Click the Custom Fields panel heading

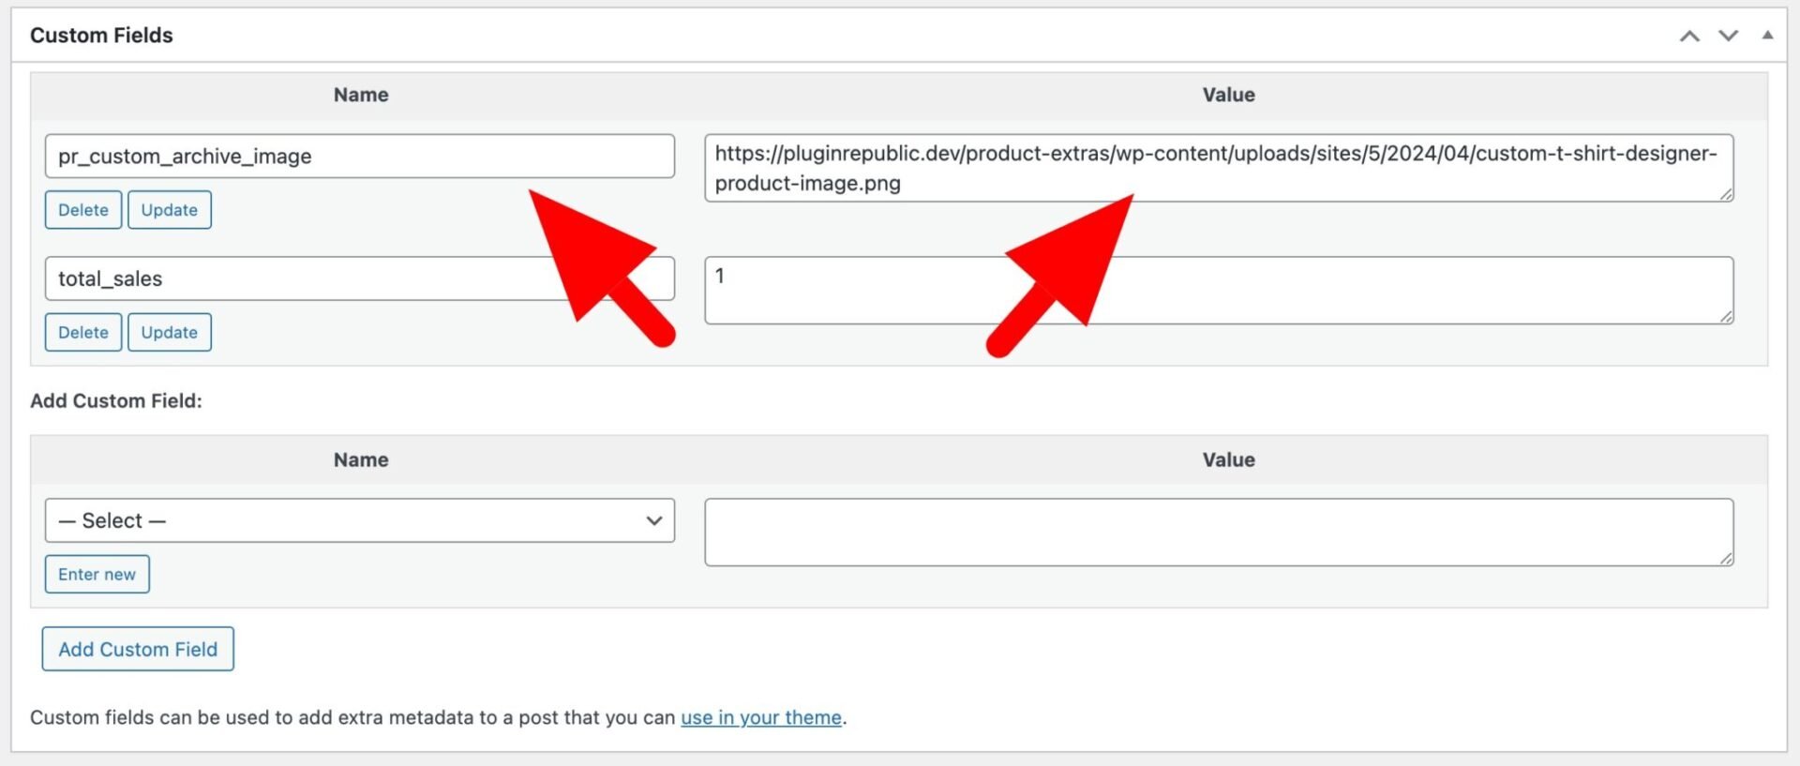101,35
